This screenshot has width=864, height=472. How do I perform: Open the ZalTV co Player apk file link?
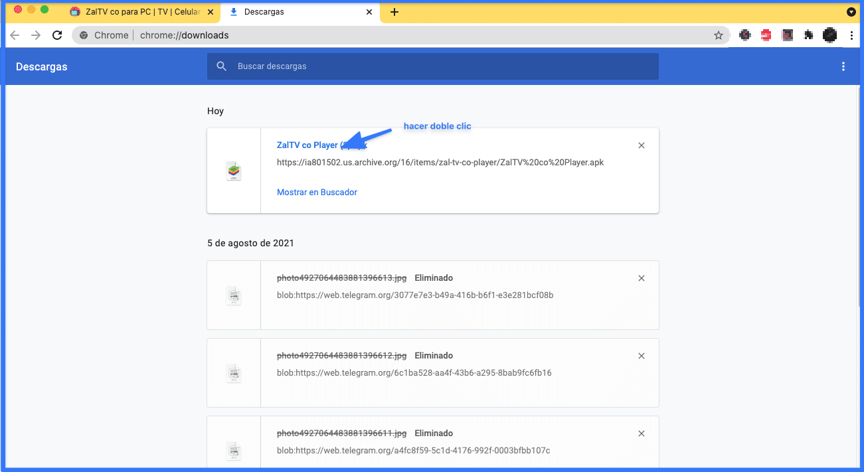[x=309, y=145]
